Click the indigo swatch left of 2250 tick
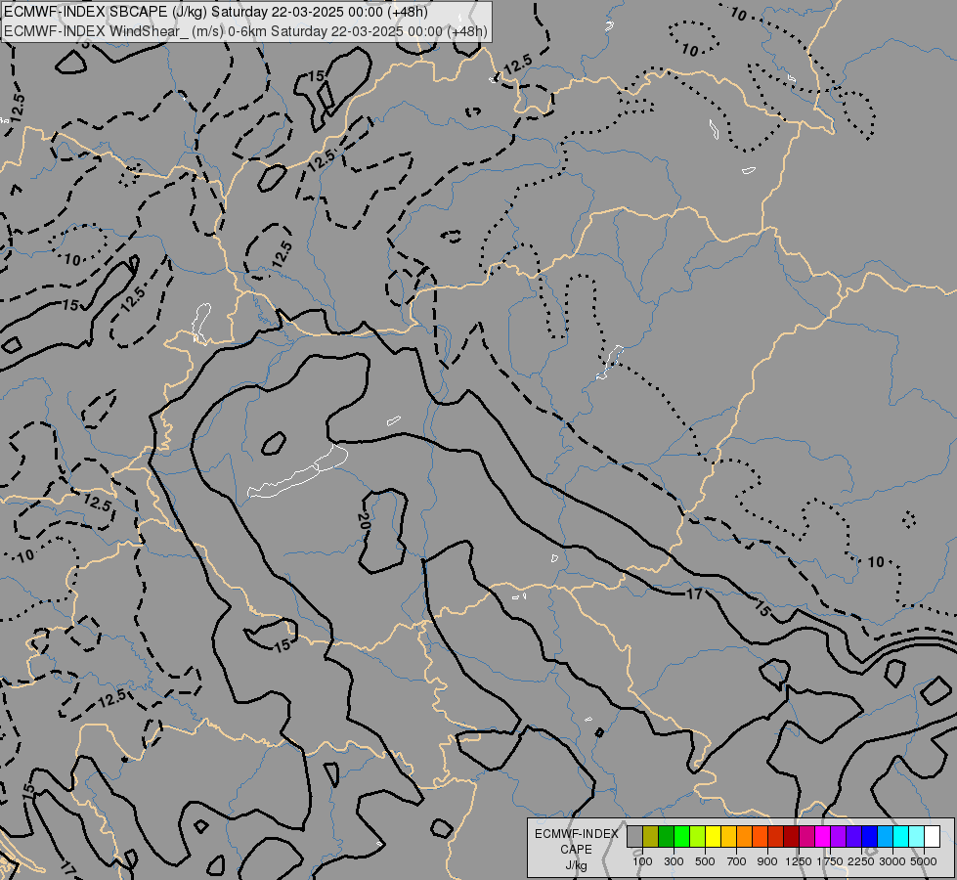 click(853, 836)
